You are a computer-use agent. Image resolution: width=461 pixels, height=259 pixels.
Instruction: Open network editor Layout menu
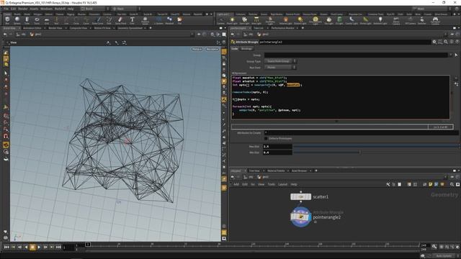tap(282, 184)
